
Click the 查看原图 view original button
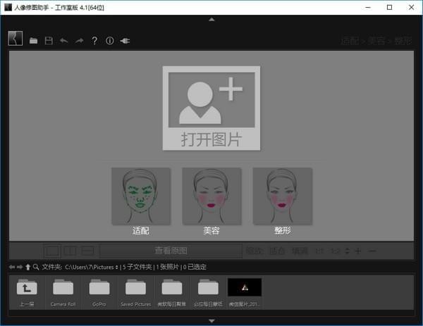click(x=171, y=251)
